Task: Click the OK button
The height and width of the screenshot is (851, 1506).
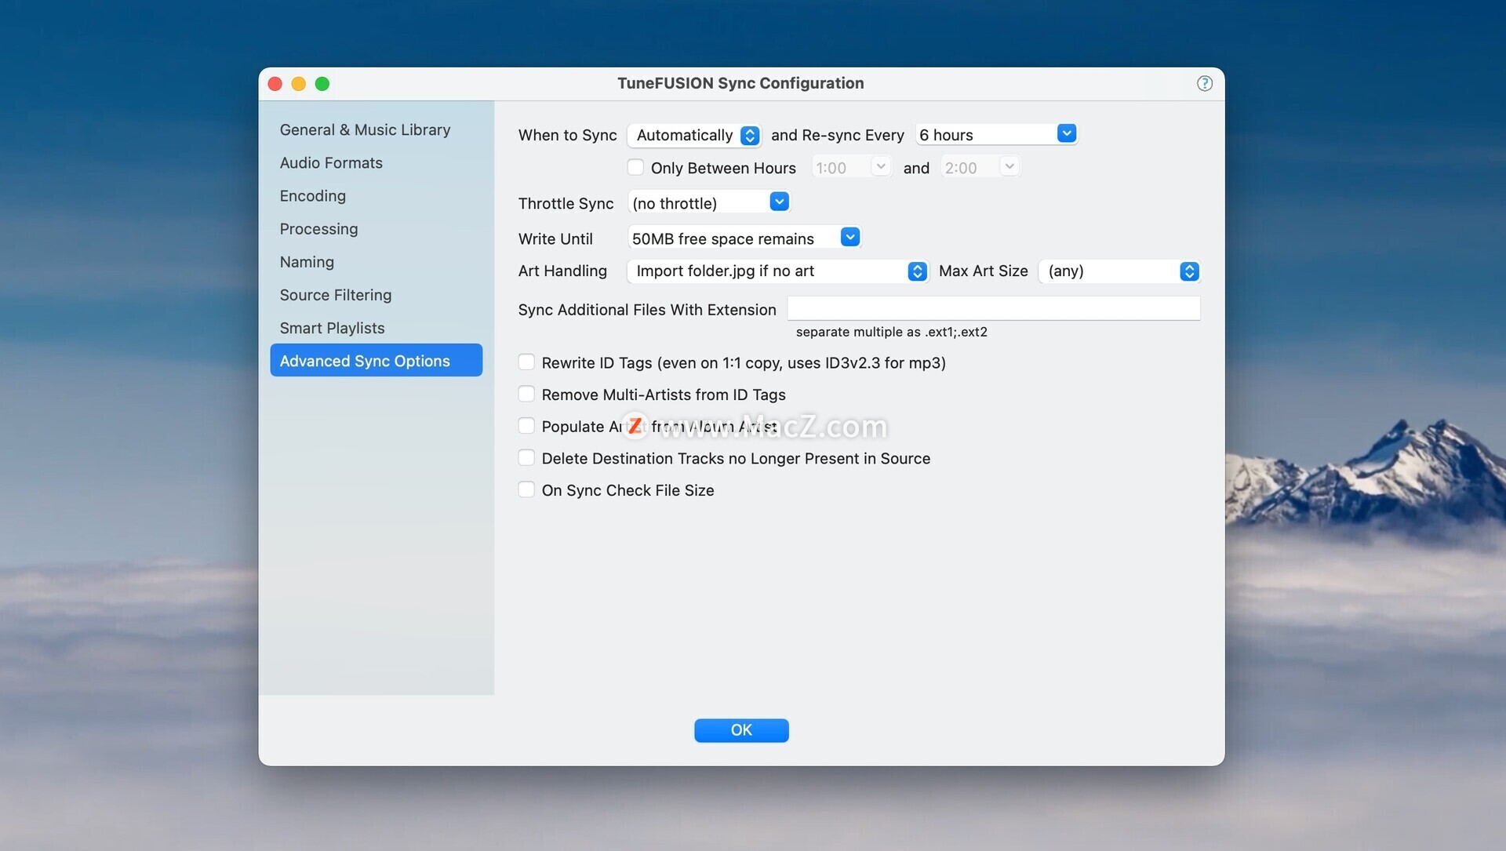Action: [741, 730]
